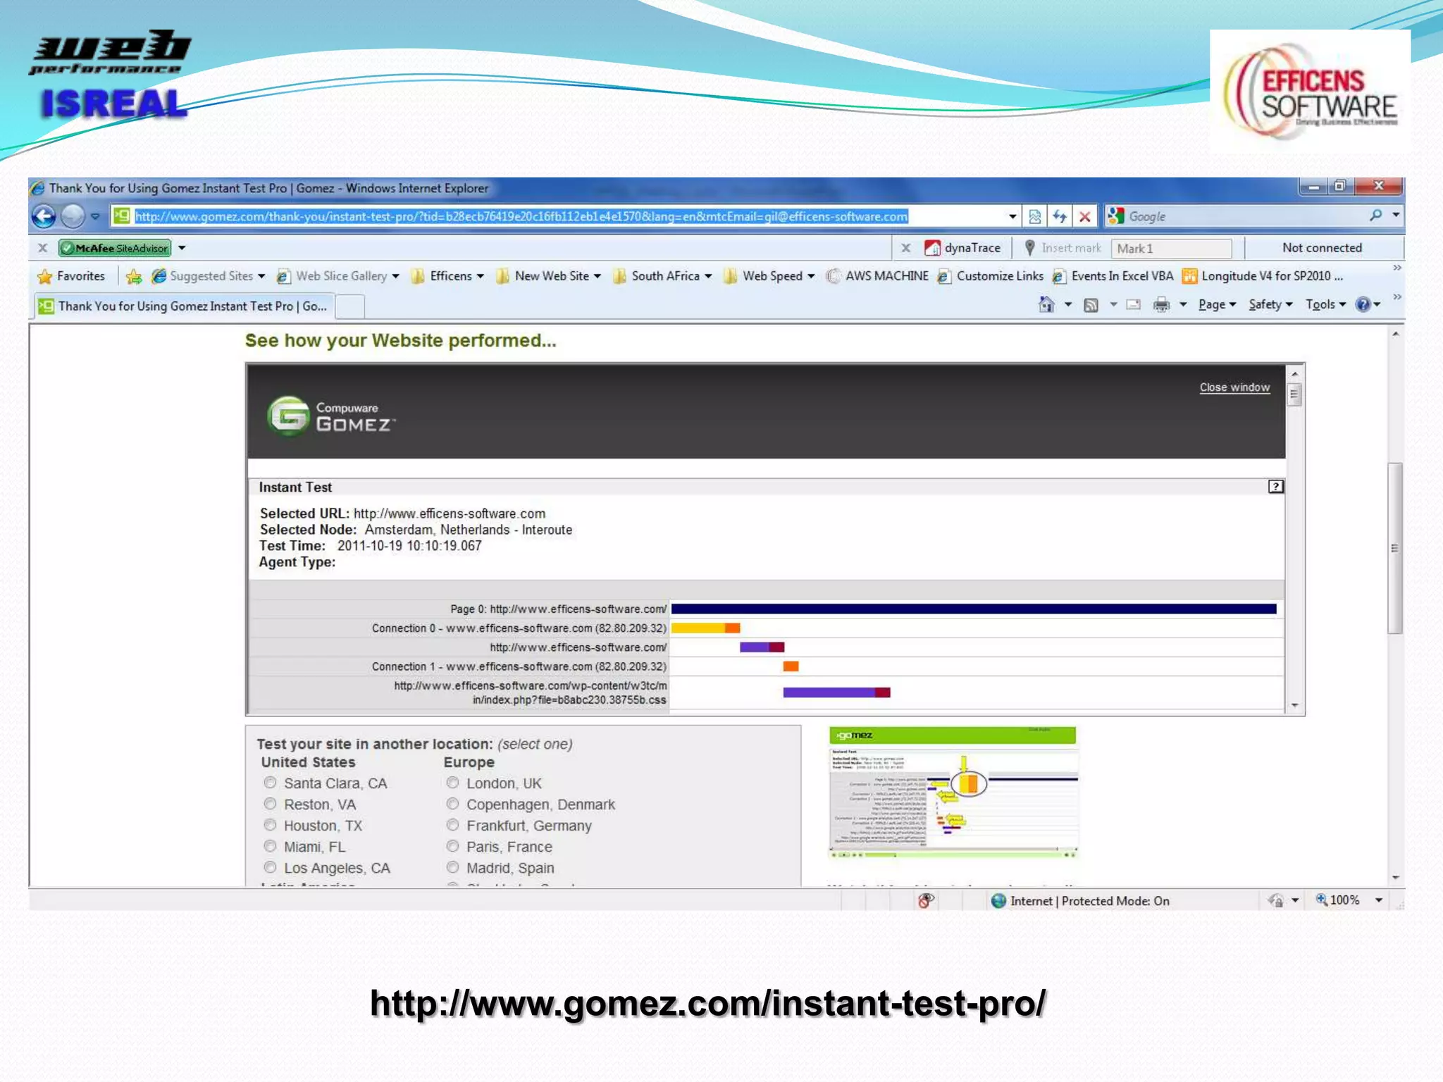Click the Gomez help question mark icon
This screenshot has width=1443, height=1082.
click(1275, 487)
